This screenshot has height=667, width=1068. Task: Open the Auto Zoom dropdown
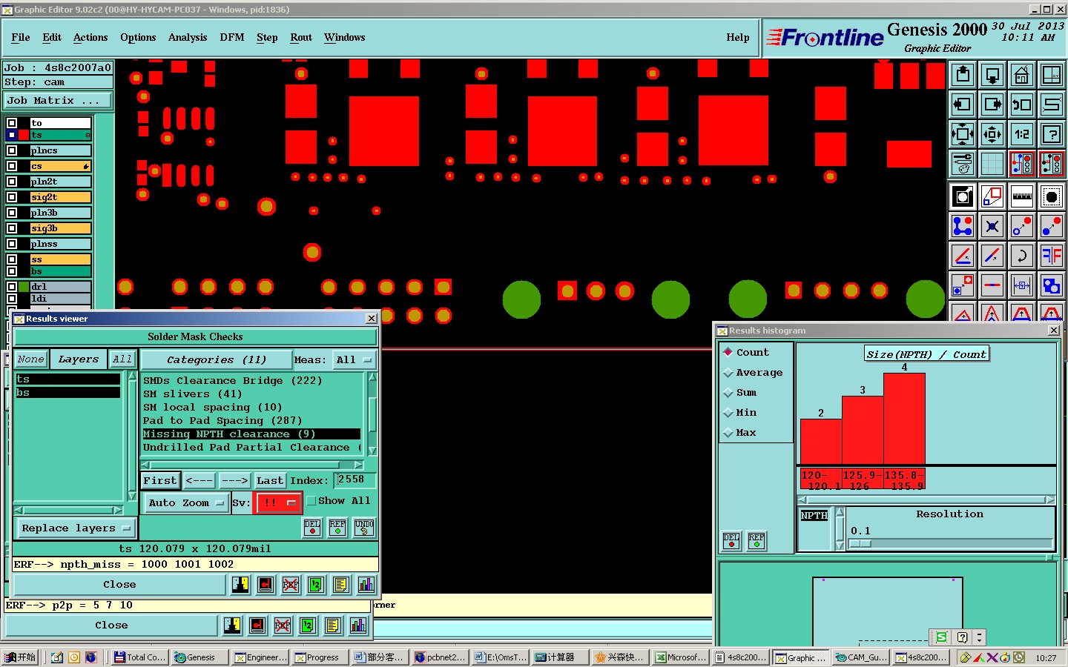point(186,502)
